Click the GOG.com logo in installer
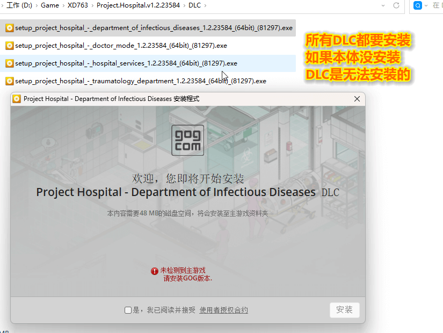The width and height of the screenshot is (443, 333). [x=187, y=140]
